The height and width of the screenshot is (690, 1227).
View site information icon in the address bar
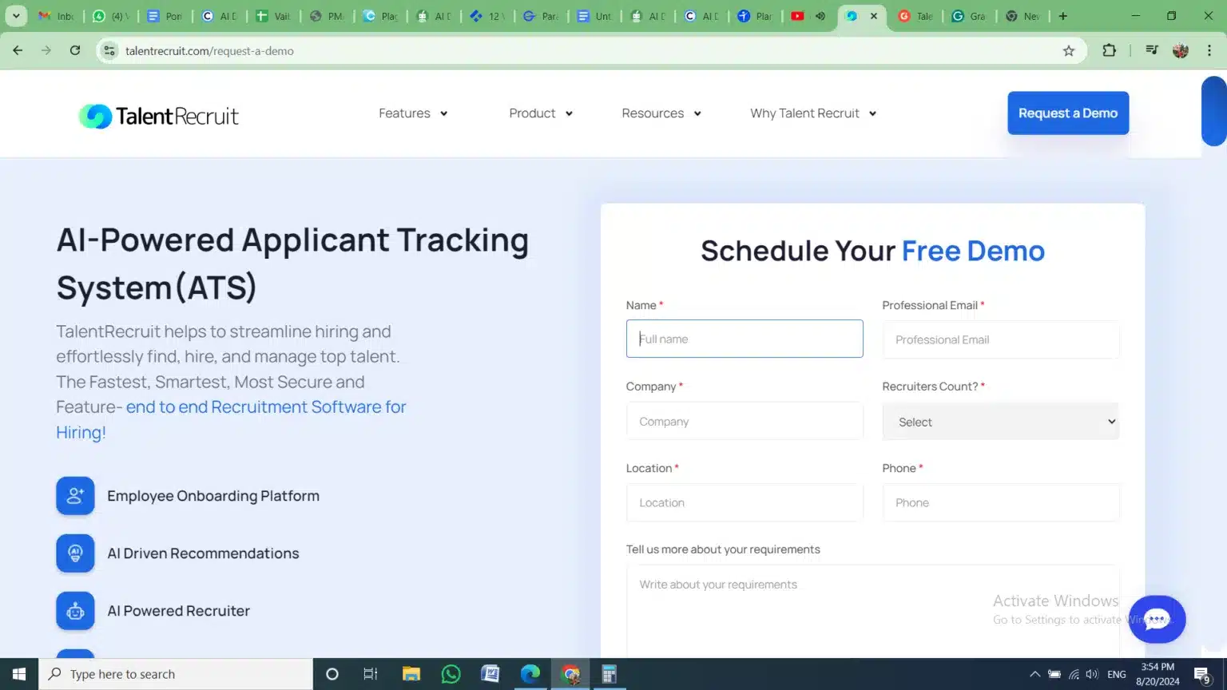click(109, 50)
